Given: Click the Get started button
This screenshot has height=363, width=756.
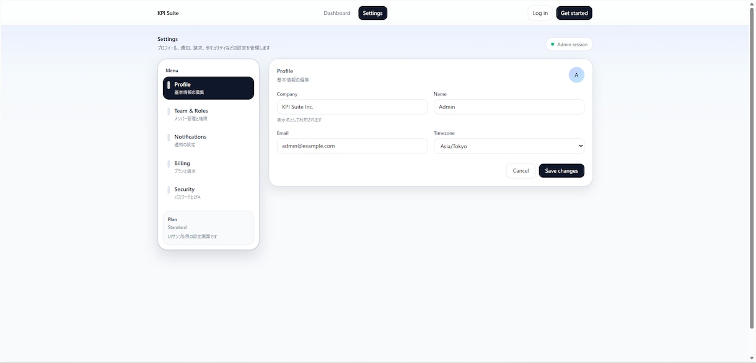Looking at the screenshot, I should click(574, 13).
